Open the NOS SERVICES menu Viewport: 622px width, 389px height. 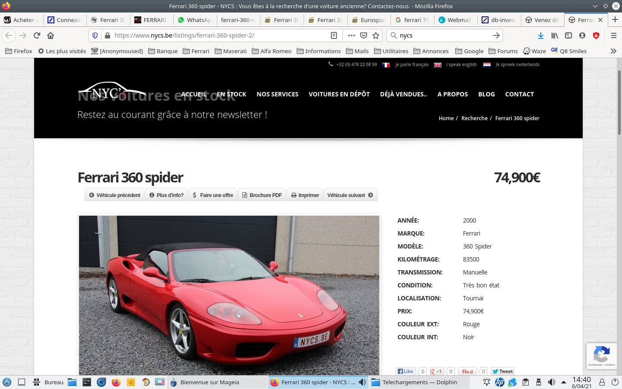277,94
